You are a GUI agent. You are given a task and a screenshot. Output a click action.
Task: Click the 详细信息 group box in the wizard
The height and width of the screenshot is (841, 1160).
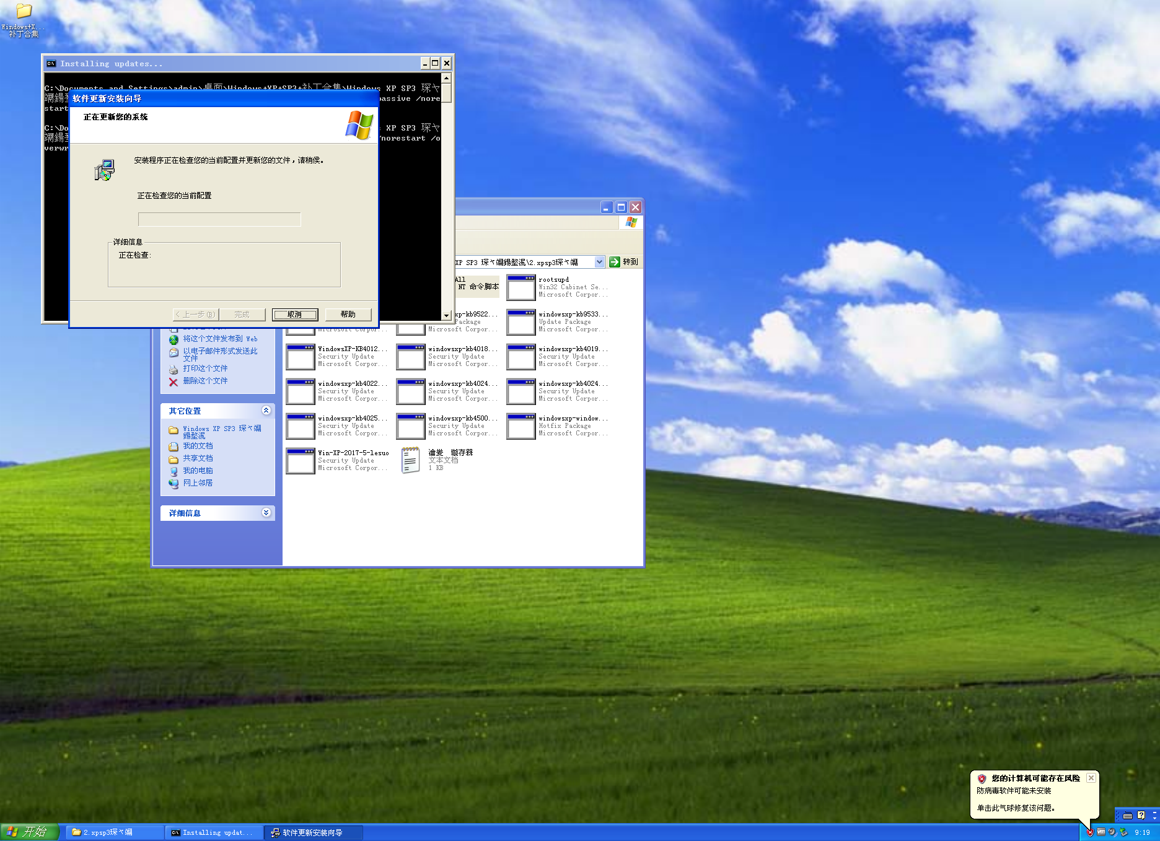tap(224, 264)
